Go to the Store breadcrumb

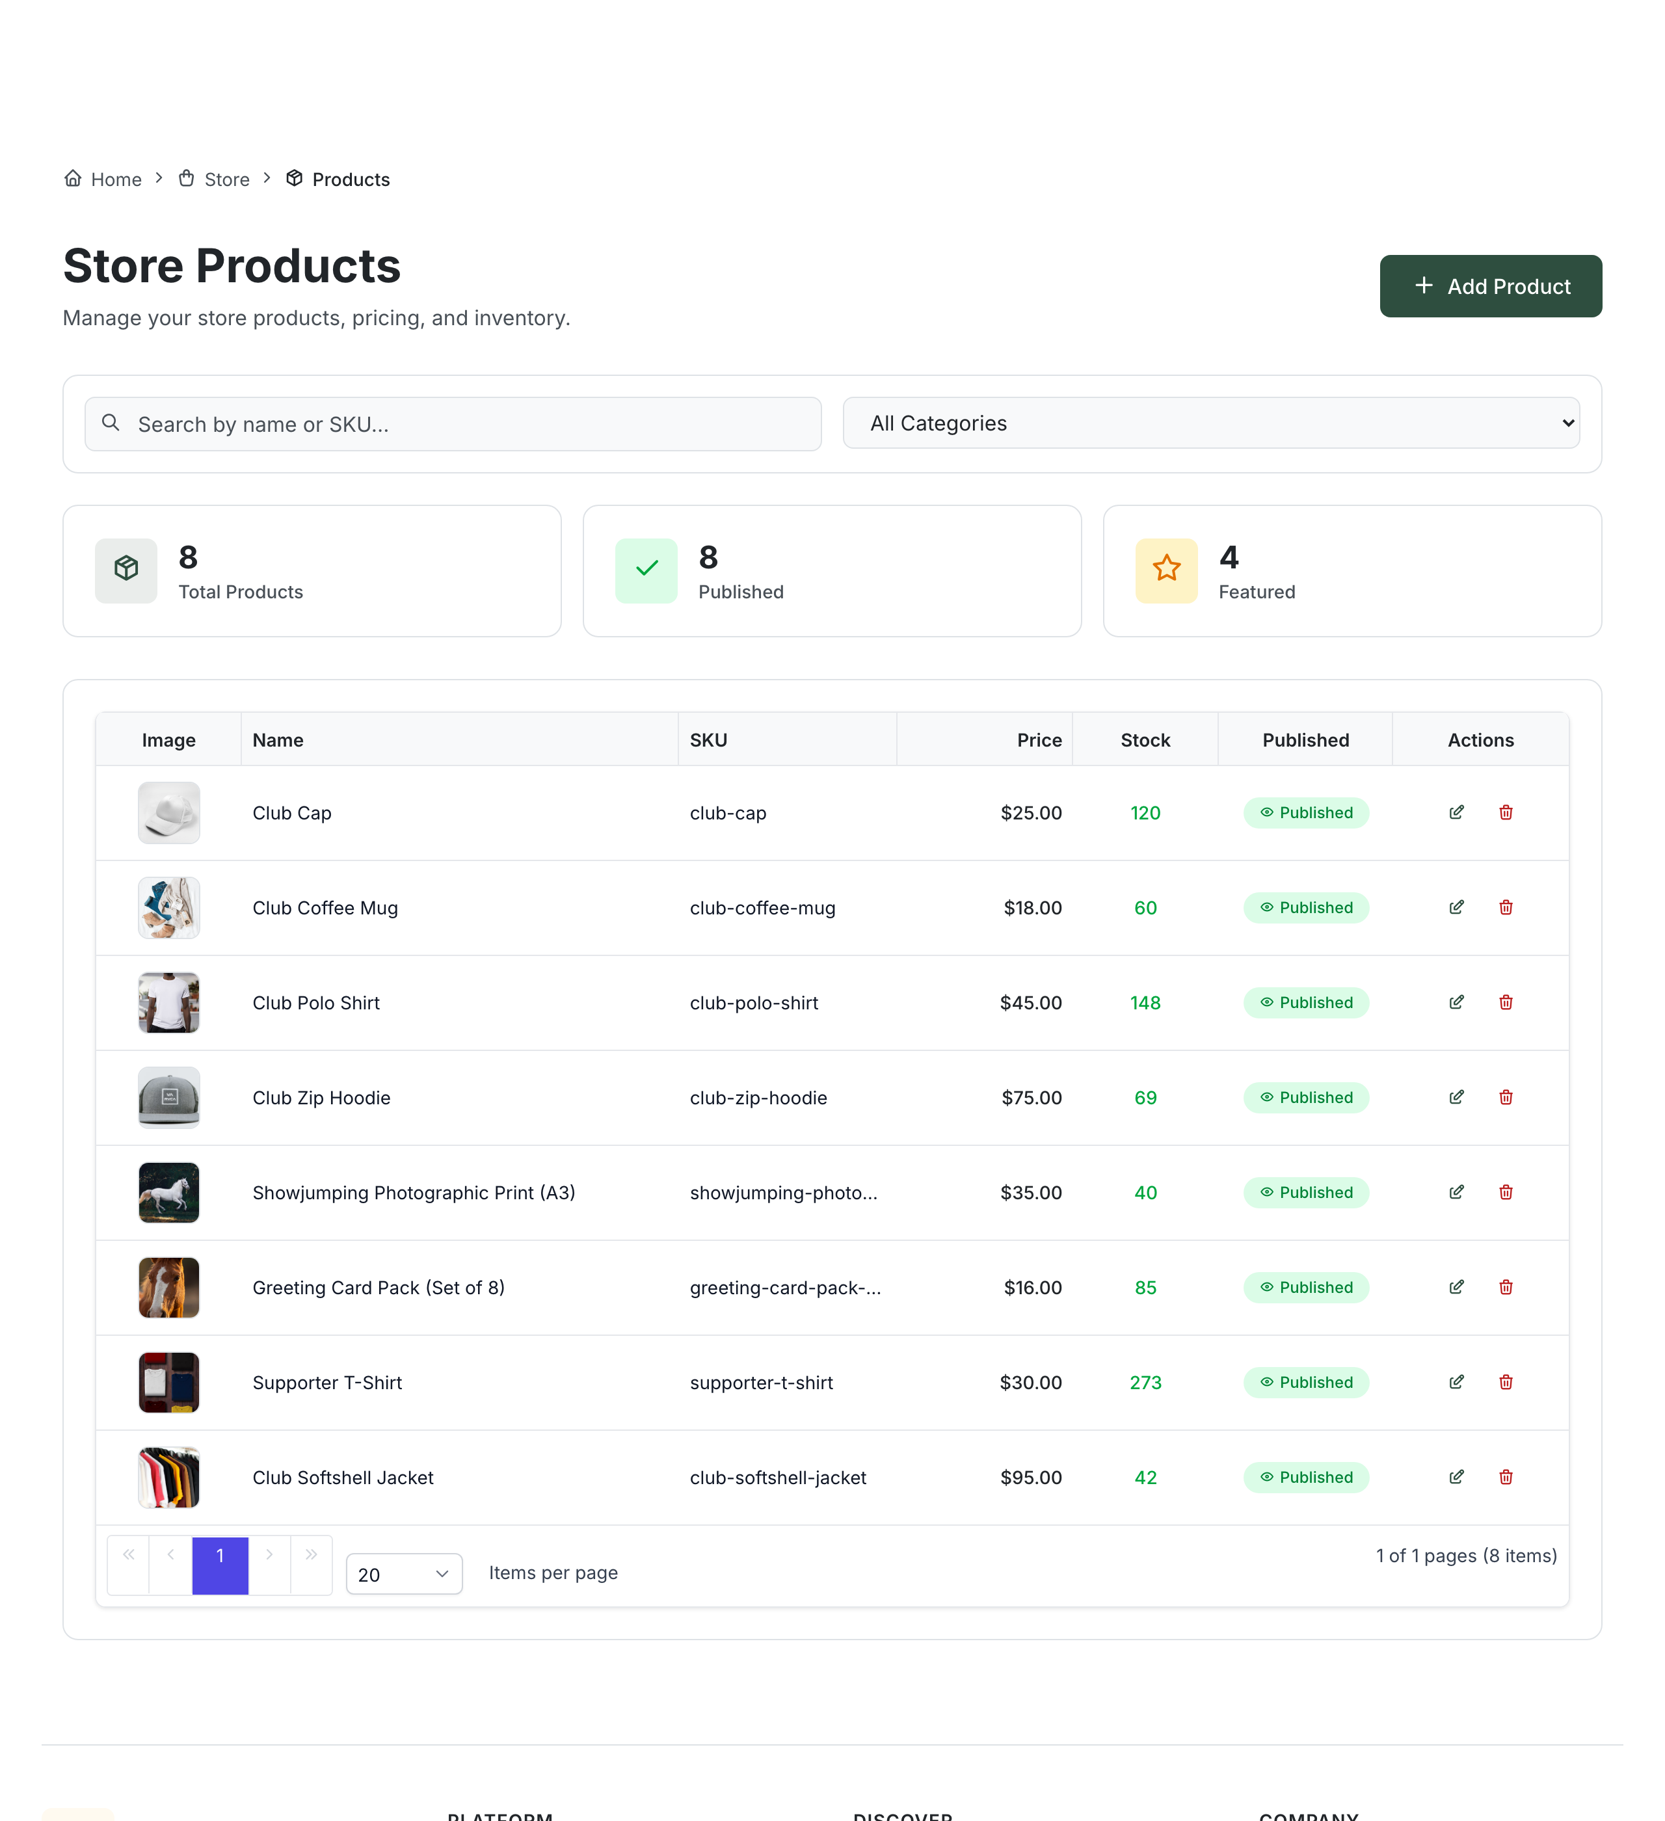click(x=214, y=179)
